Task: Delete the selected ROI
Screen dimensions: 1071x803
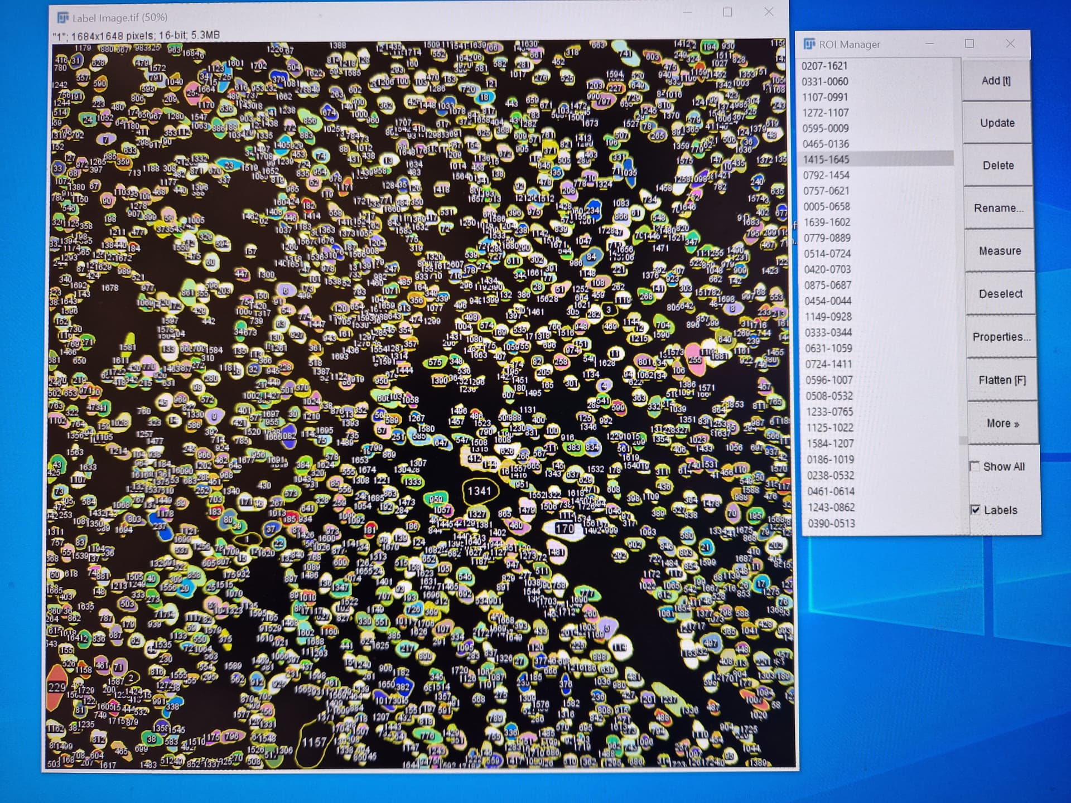Action: tap(998, 165)
